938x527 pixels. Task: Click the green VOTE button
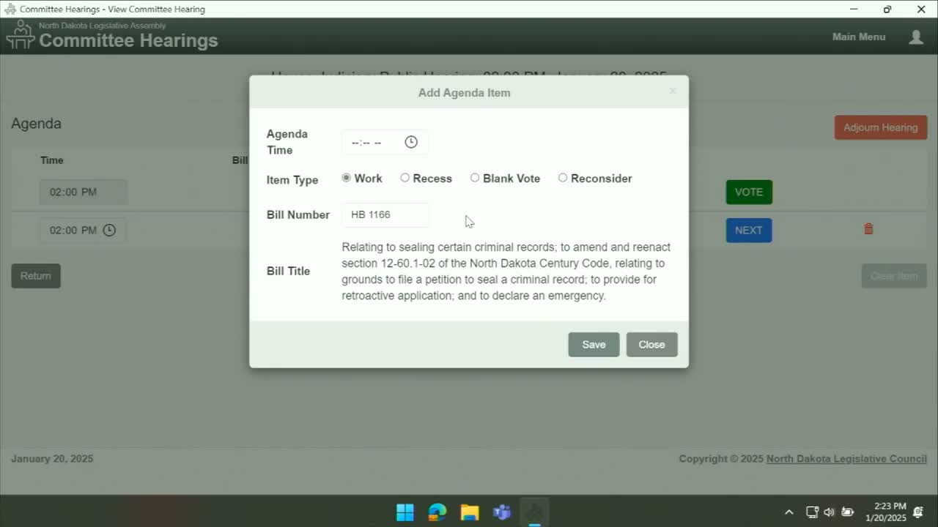coord(749,192)
